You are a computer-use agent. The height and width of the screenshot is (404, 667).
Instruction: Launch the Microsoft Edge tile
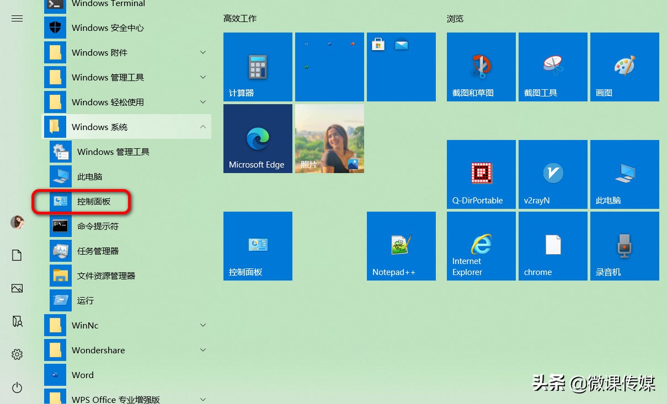tap(258, 138)
